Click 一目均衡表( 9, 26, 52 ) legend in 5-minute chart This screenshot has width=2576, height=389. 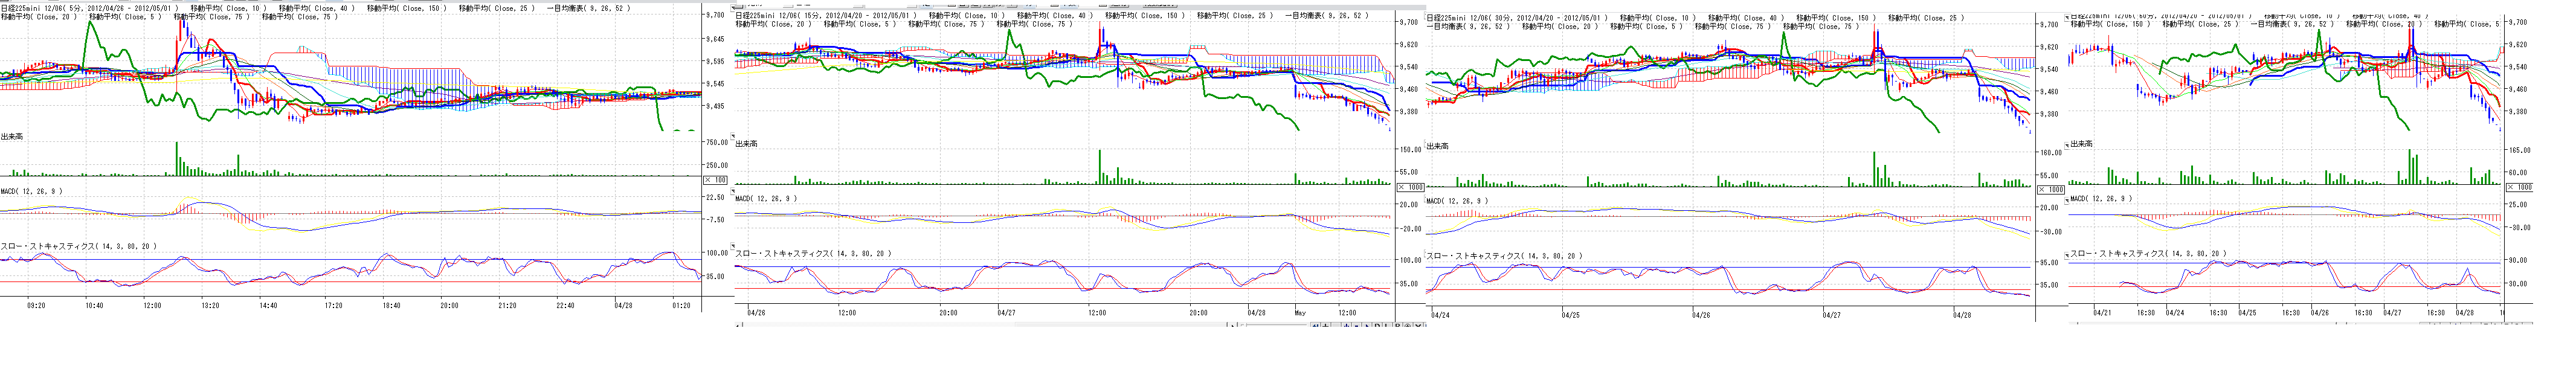point(589,8)
